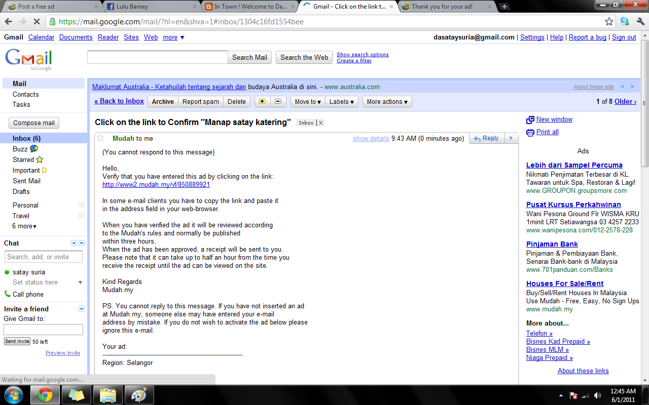
Task: Click the Give Gmail to field
Action: (43, 330)
